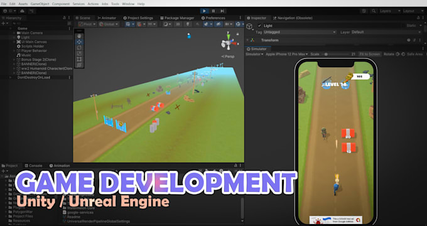The width and height of the screenshot is (427, 226).
Task: Open the Scene view more-options menu
Action: click(241, 18)
